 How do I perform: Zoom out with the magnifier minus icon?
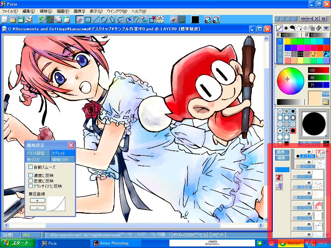216,20
